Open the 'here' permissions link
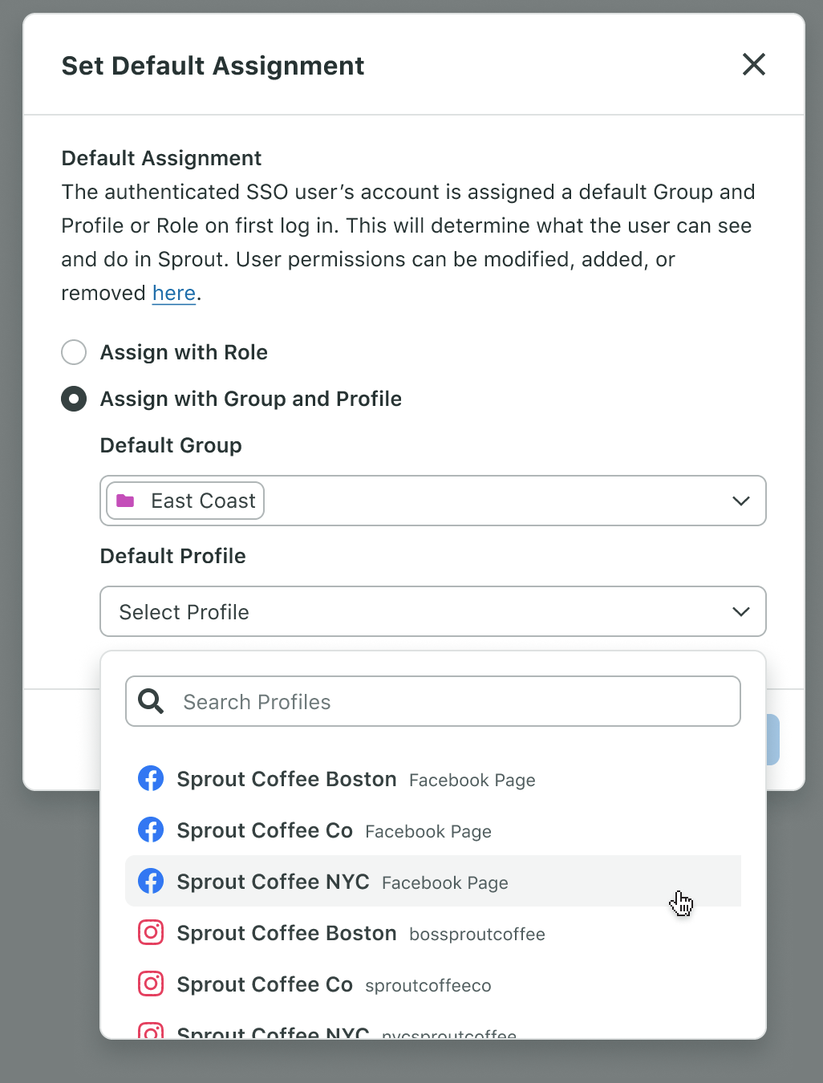 pyautogui.click(x=174, y=294)
